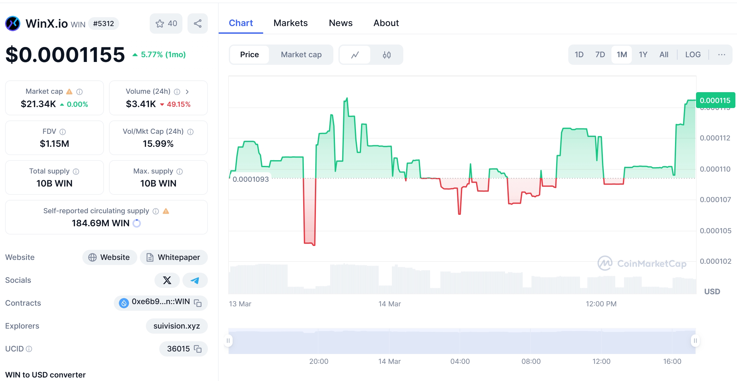Switch to the Markets tab
Screen dimensions: 737x381
[x=290, y=23]
